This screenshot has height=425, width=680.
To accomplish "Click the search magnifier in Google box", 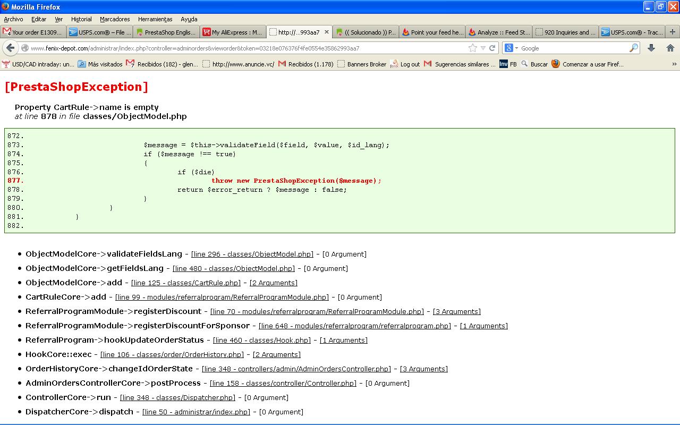I will click(633, 48).
